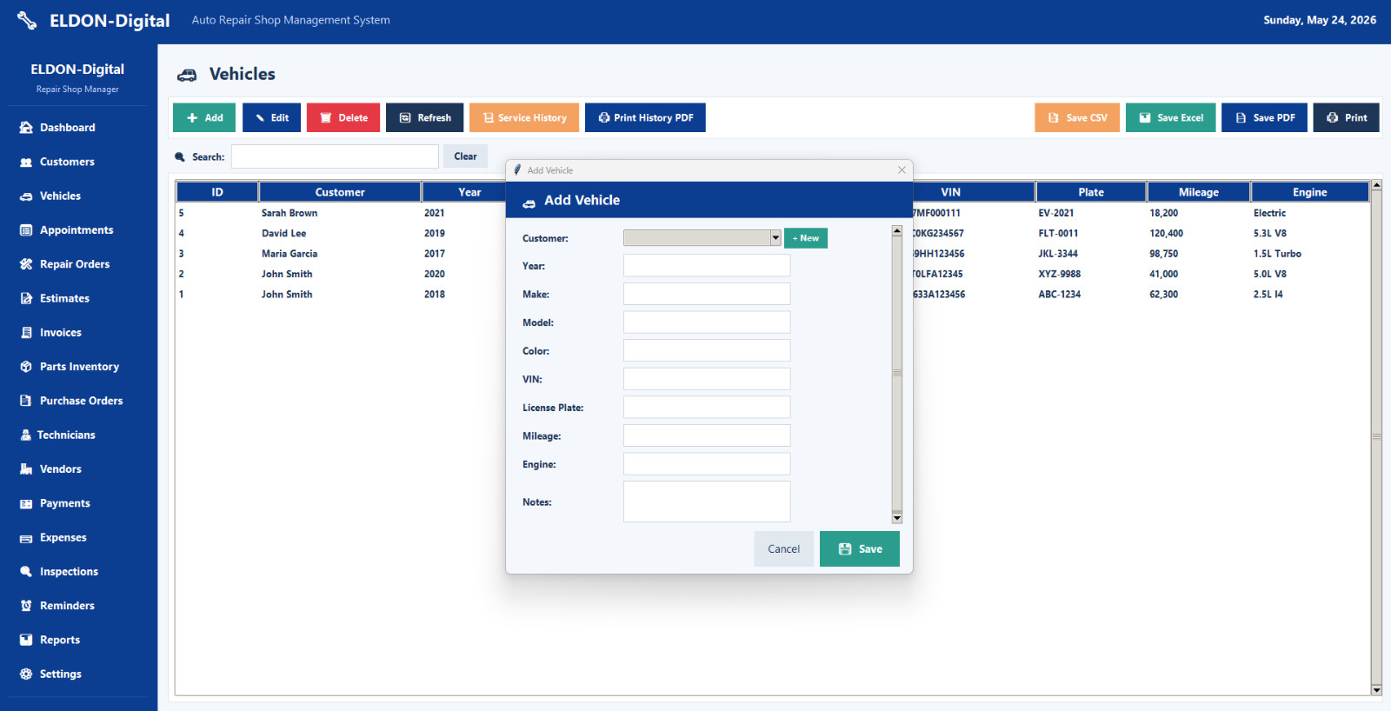The image size is (1391, 711).
Task: Export the list with Save Excel
Action: (1171, 118)
